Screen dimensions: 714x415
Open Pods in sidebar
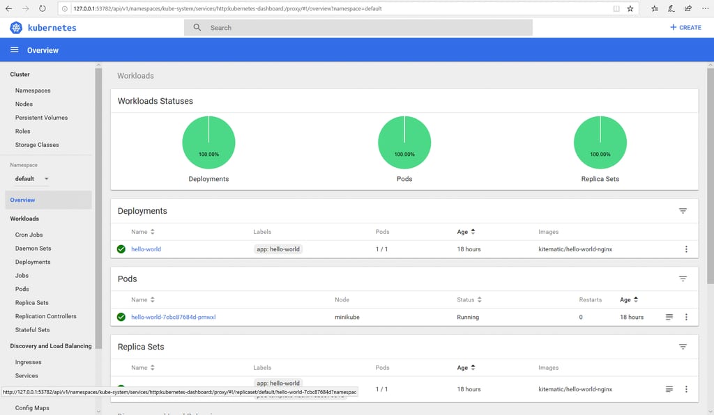coord(22,289)
